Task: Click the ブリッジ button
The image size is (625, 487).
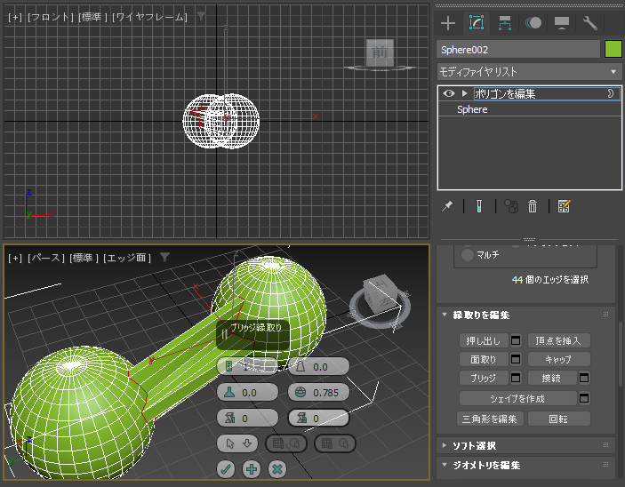Action: click(484, 378)
